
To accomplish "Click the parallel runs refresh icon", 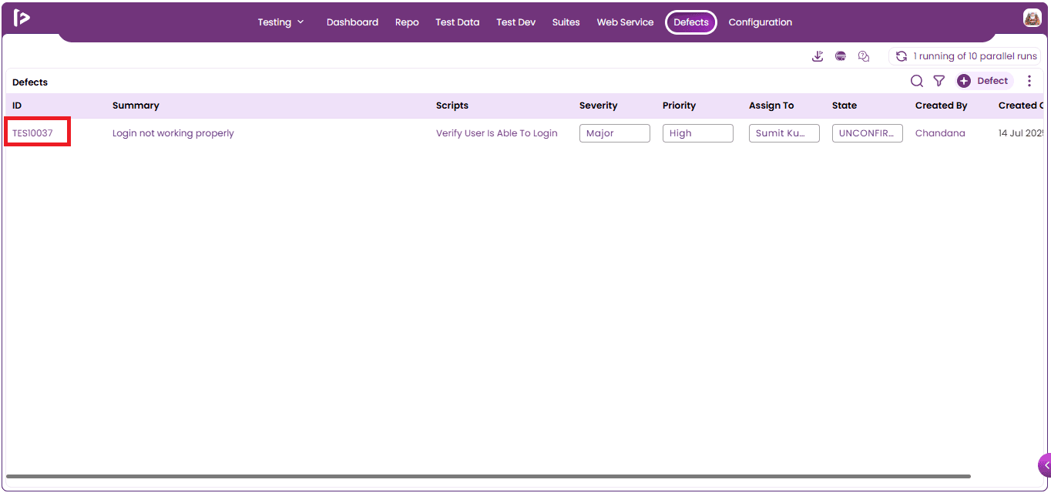I will [901, 56].
